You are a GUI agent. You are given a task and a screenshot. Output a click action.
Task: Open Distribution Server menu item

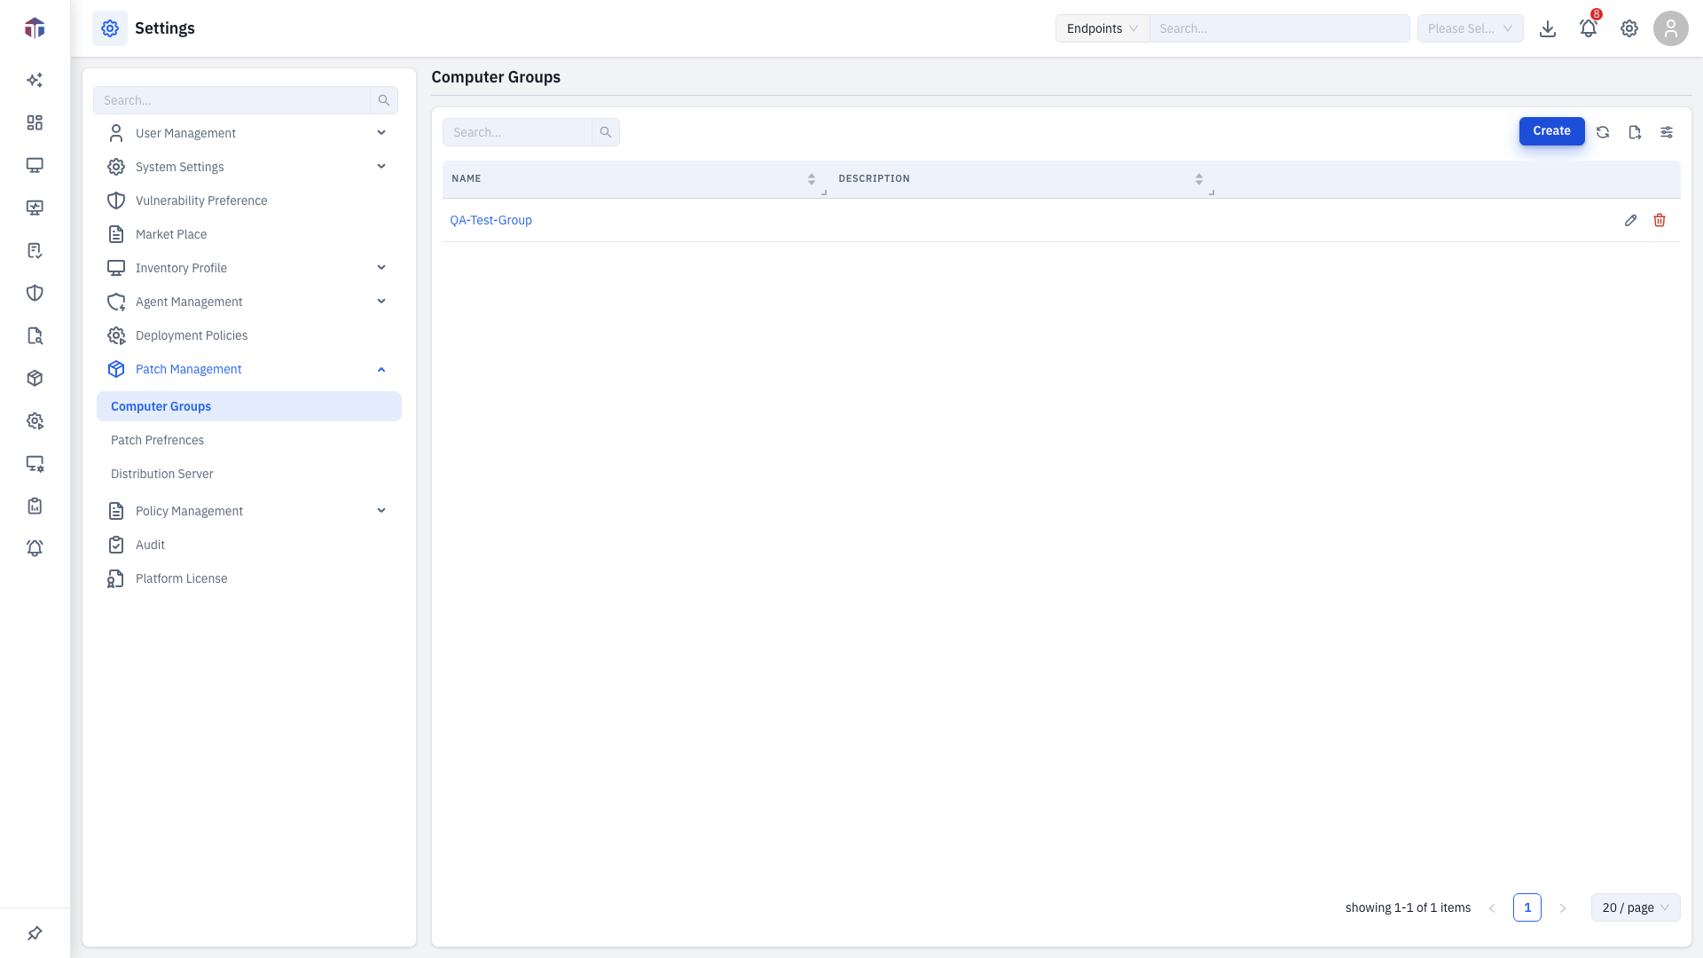point(161,474)
